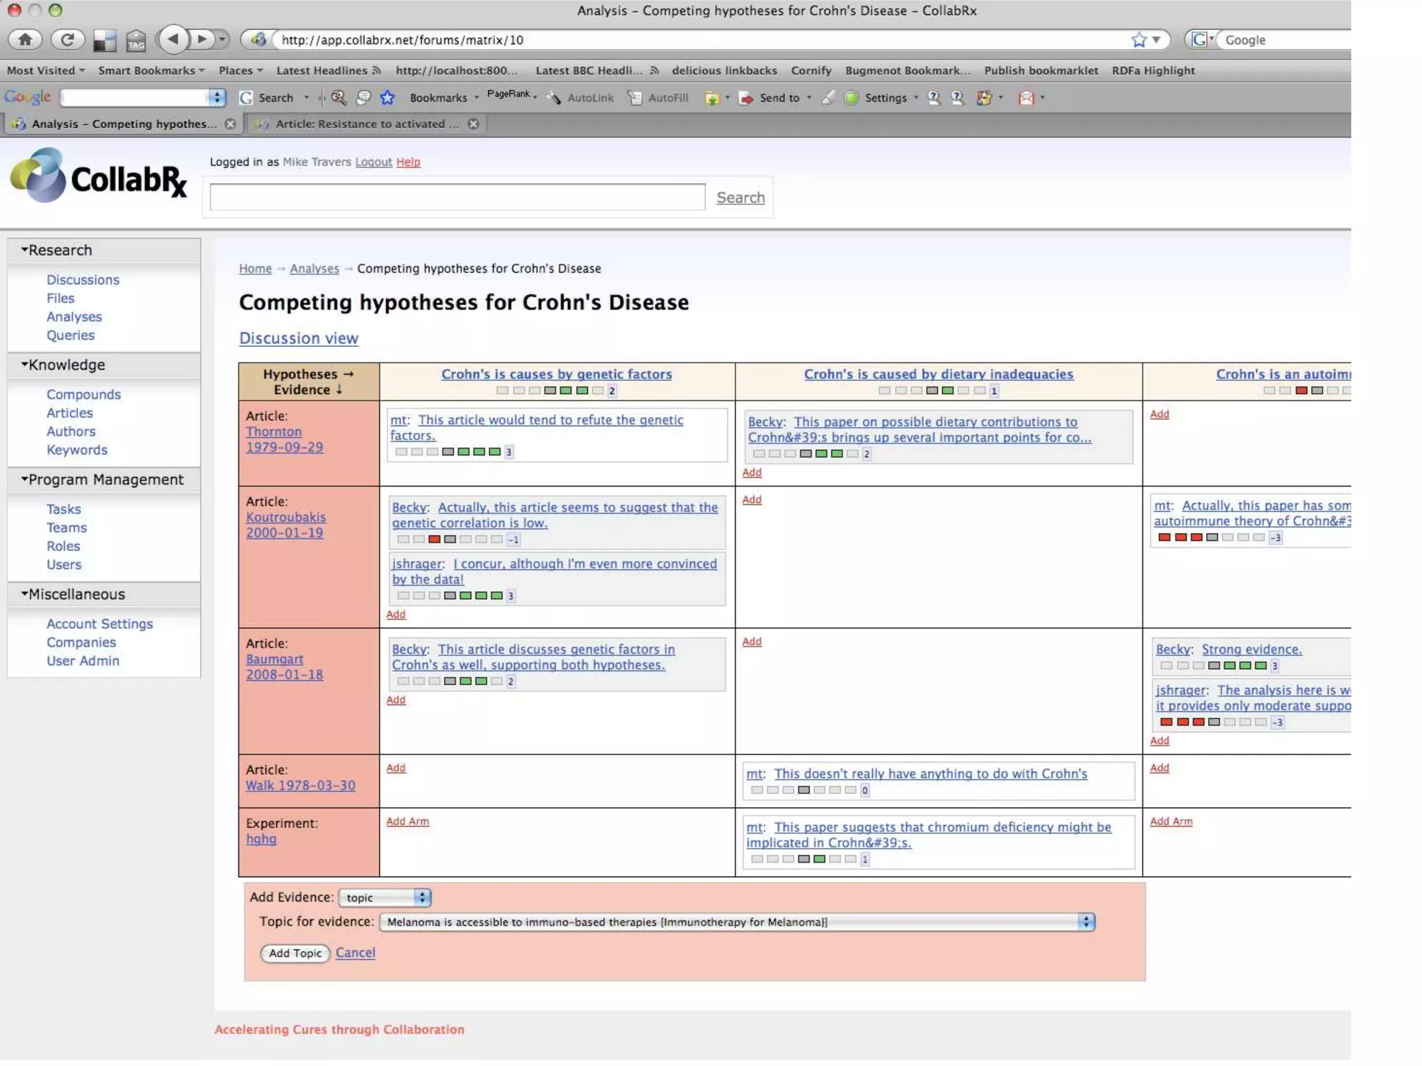Click the highlighter pen icon in Google toolbar
The width and height of the screenshot is (1422, 1066).
[828, 98]
